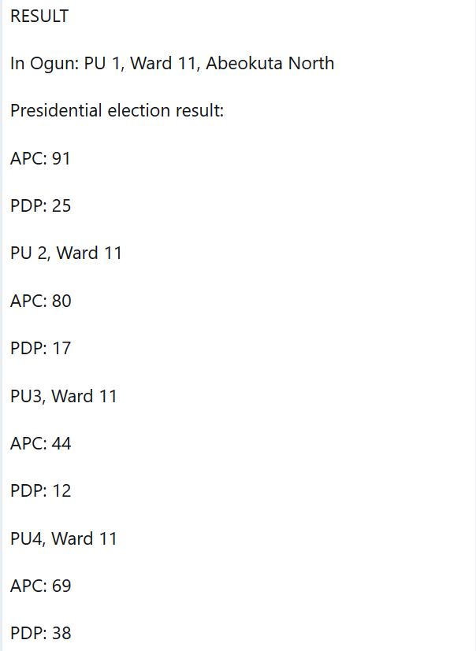Image resolution: width=476 pixels, height=651 pixels.
Task: Select the 'PDP: 12' result line
Action: (x=40, y=490)
